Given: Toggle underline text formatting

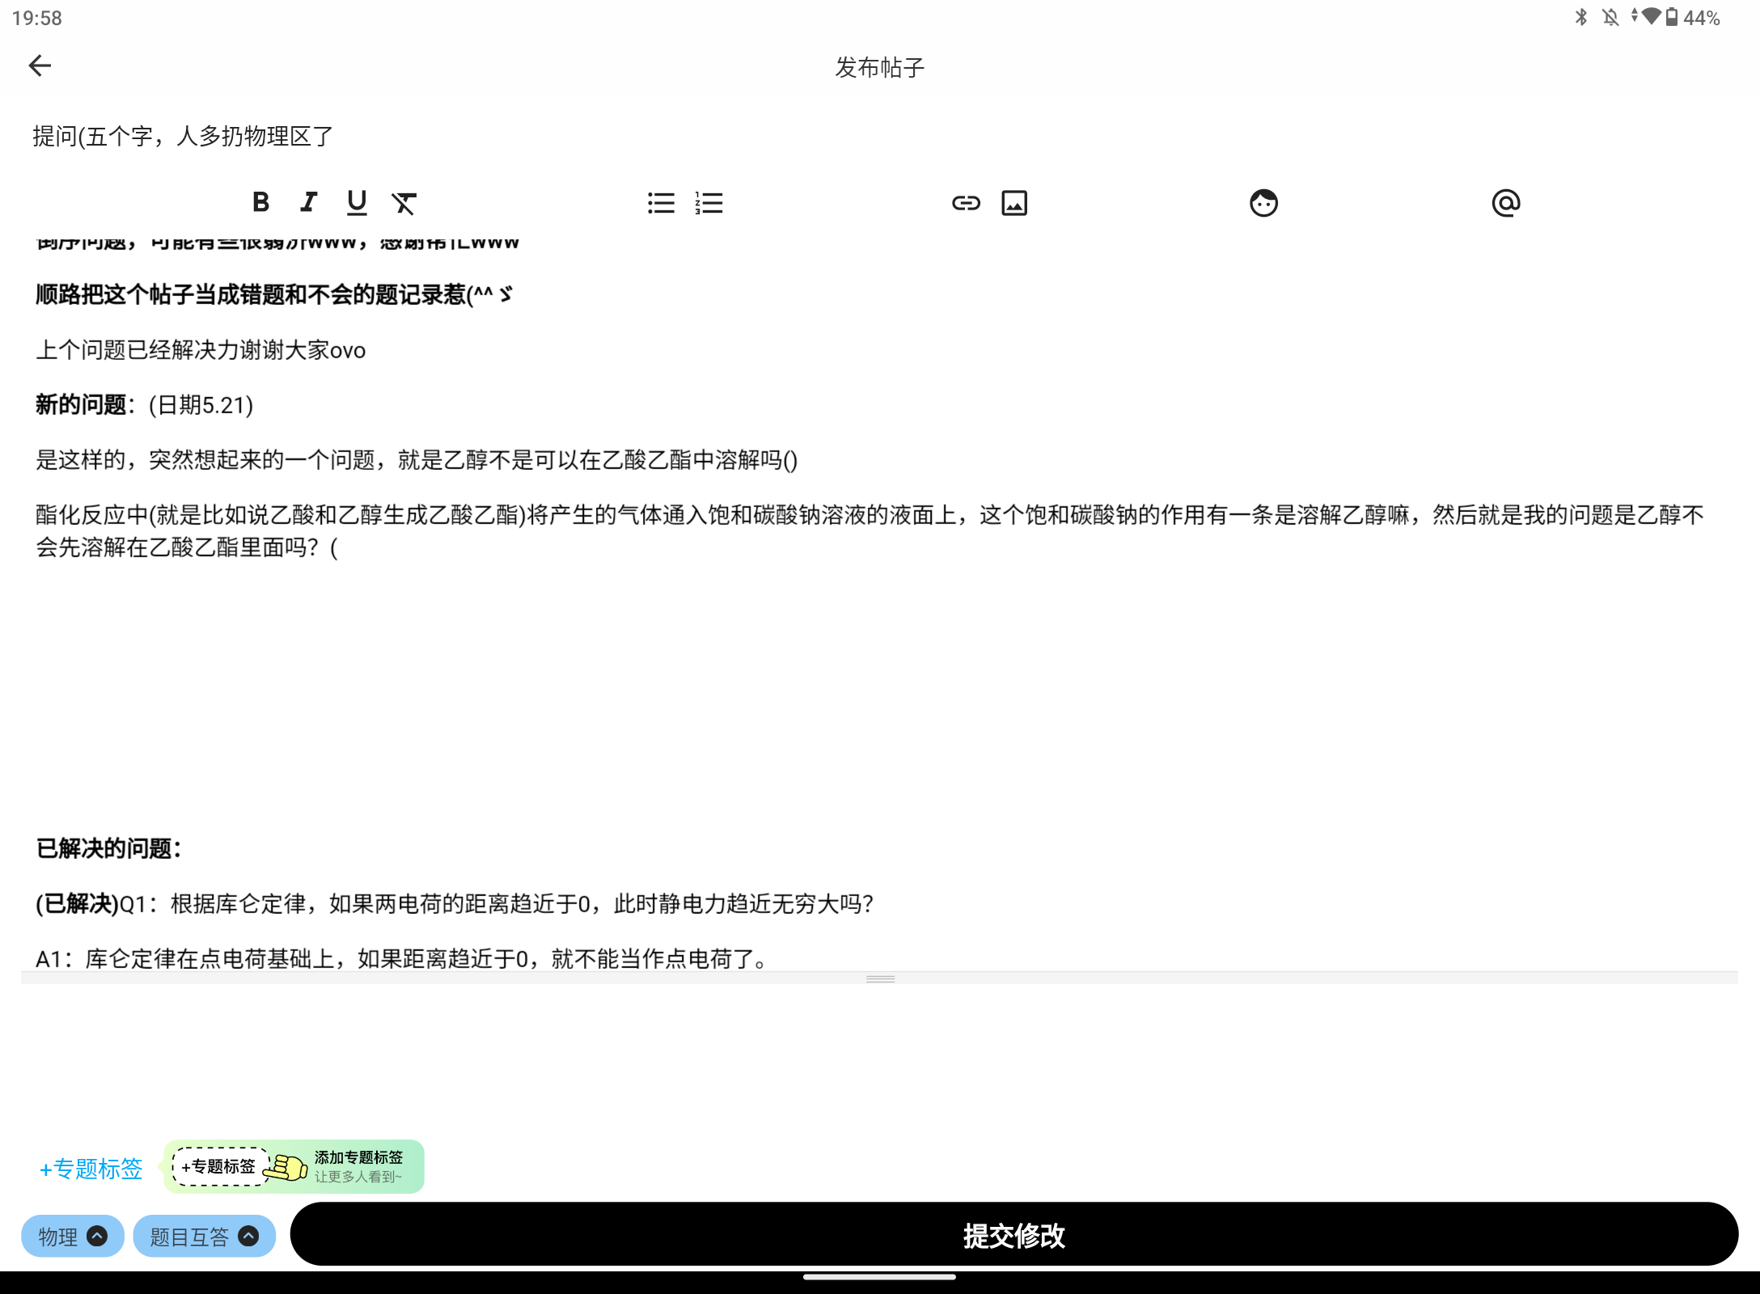Looking at the screenshot, I should click(357, 202).
